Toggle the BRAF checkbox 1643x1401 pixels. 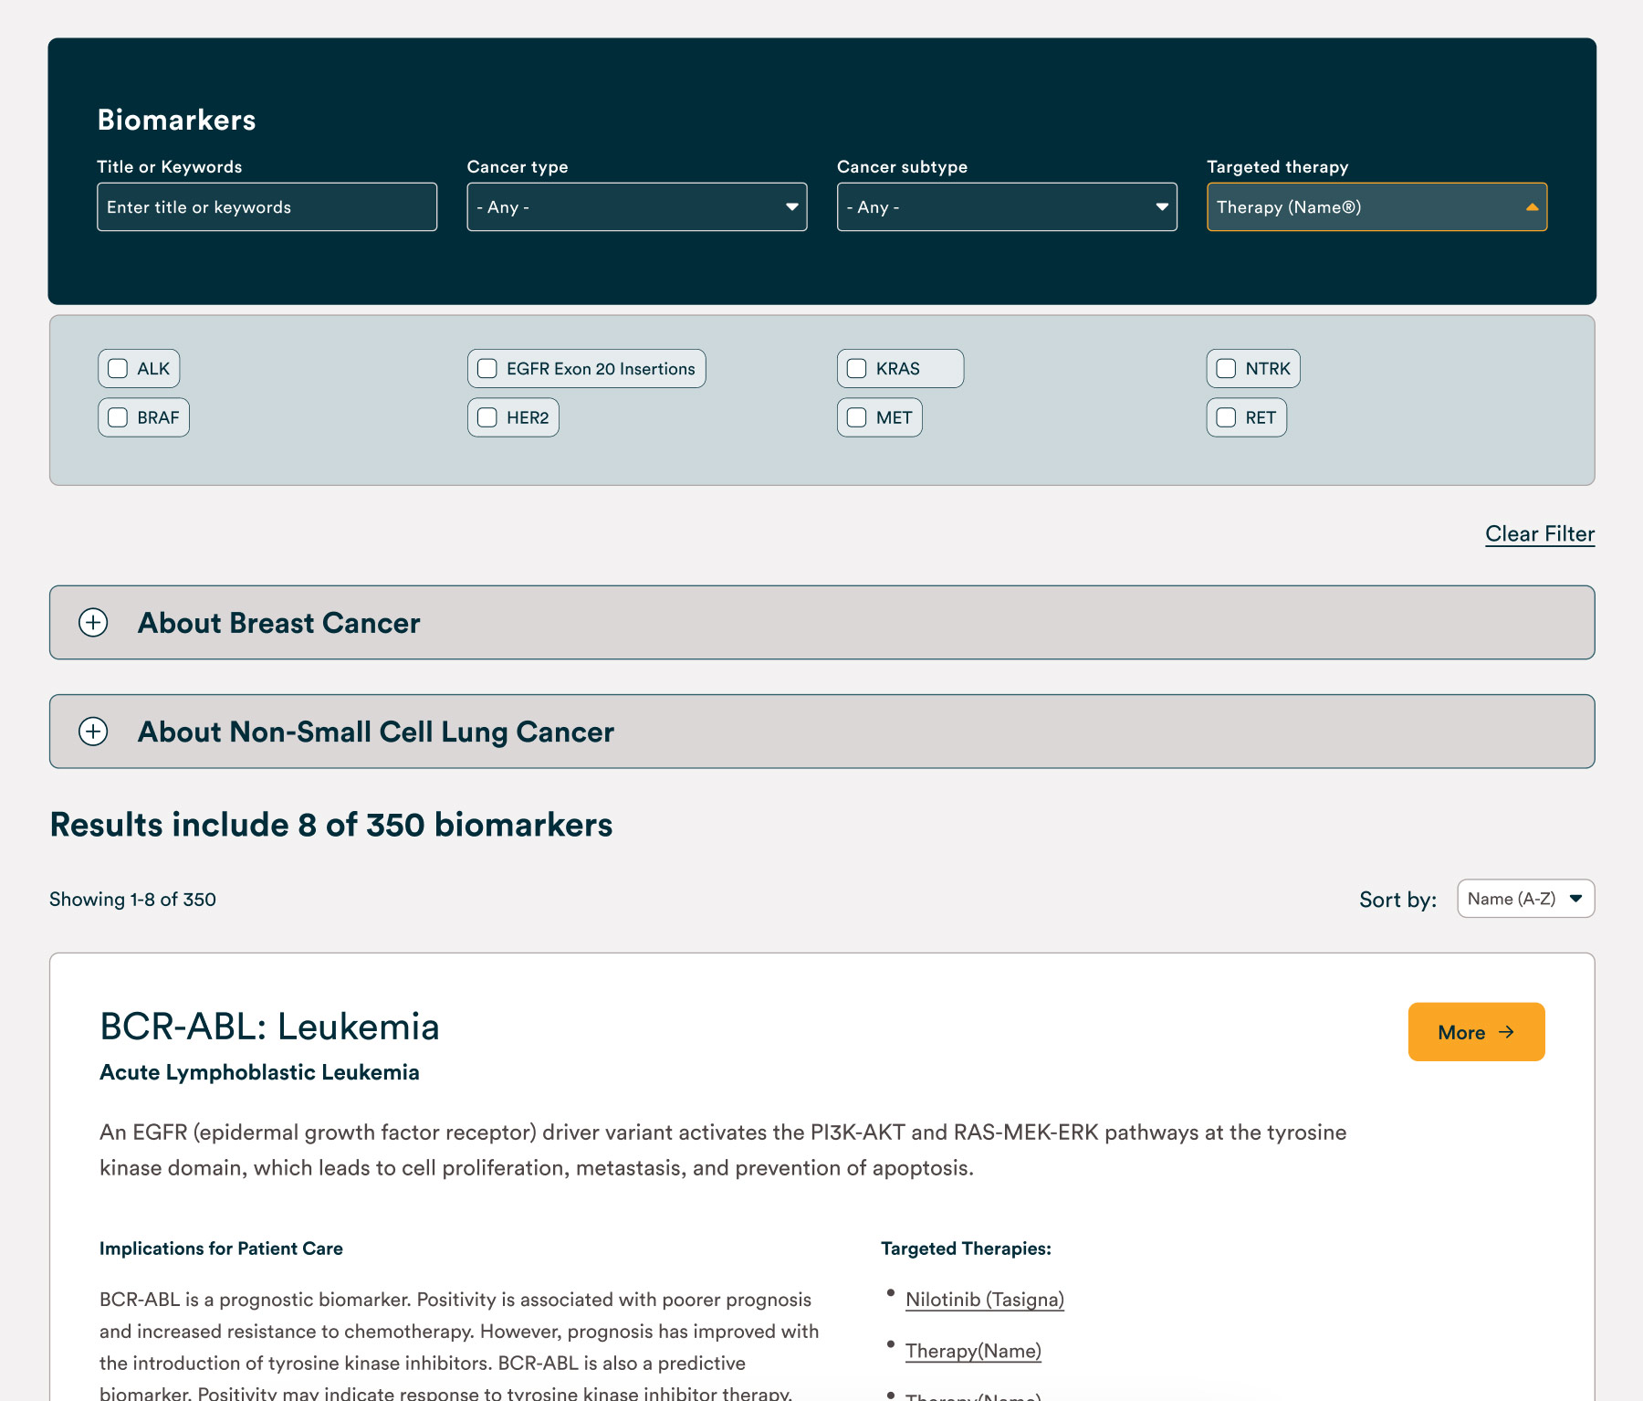(x=118, y=417)
